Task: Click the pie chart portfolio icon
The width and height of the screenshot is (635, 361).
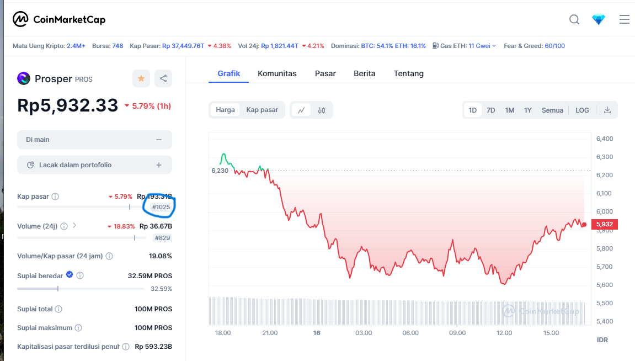Action: [30, 165]
